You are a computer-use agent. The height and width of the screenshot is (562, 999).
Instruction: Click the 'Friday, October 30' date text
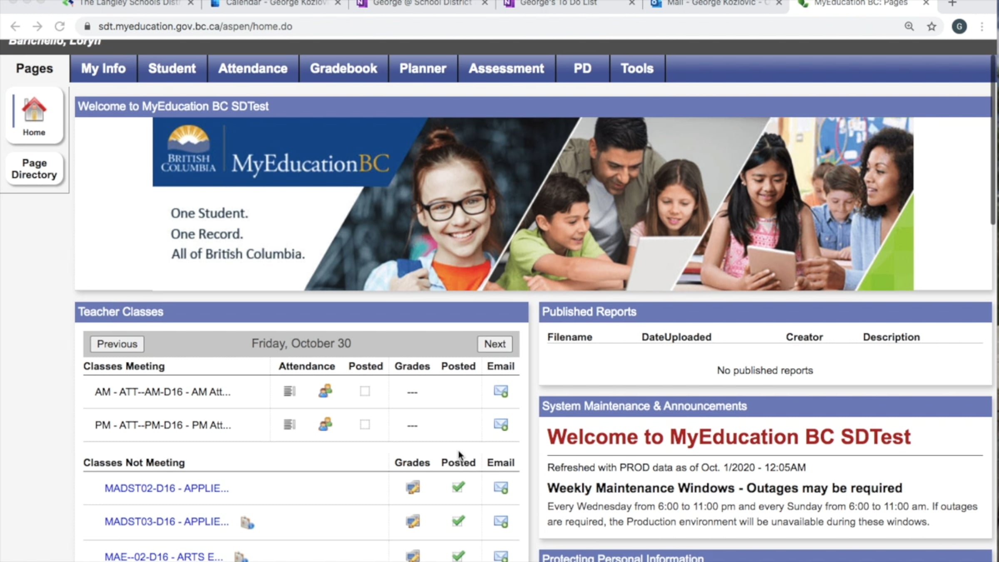click(301, 343)
